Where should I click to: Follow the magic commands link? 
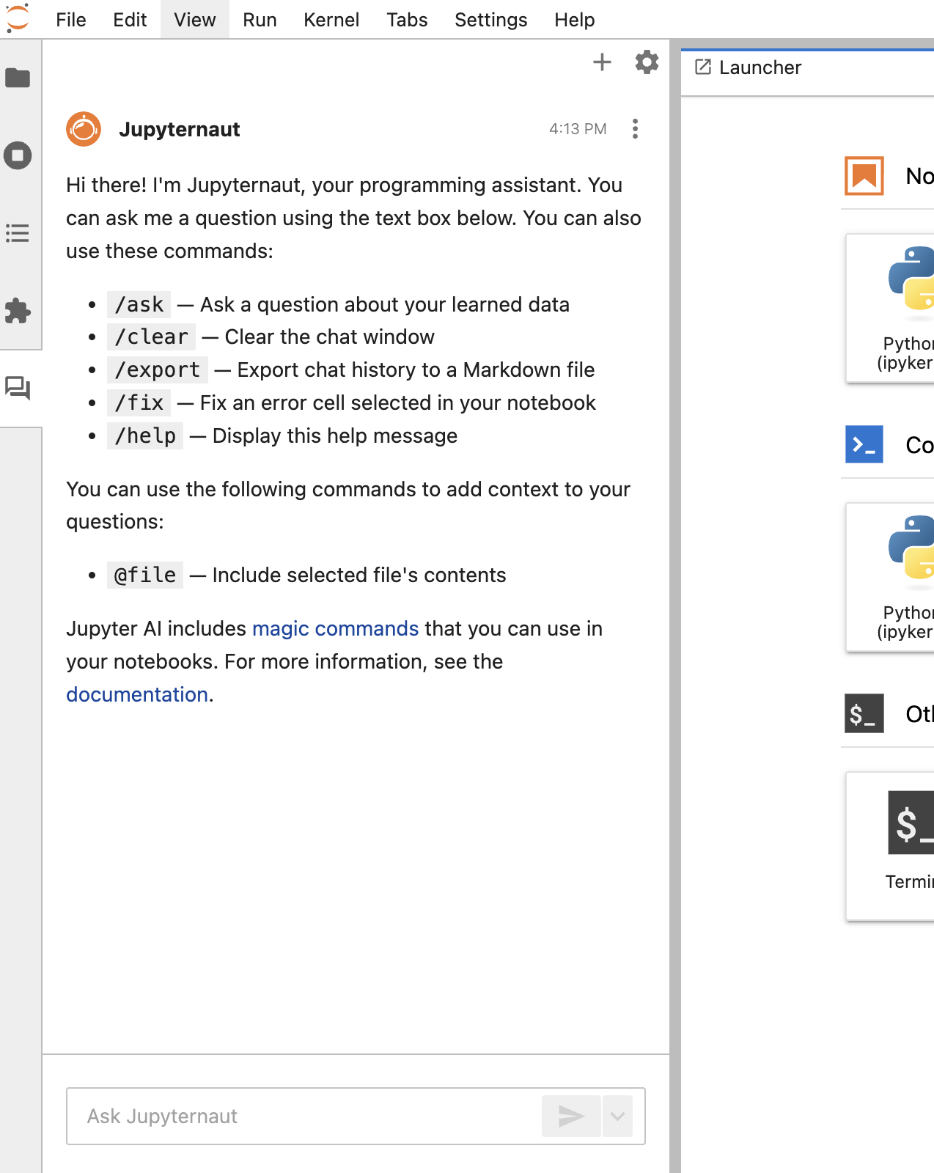[335, 629]
